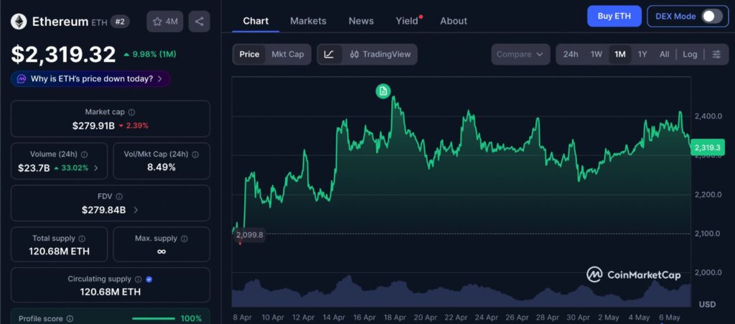The width and height of the screenshot is (735, 324).
Task: Expand 'Why is ETH's price down today?' chevron
Action: click(x=160, y=79)
